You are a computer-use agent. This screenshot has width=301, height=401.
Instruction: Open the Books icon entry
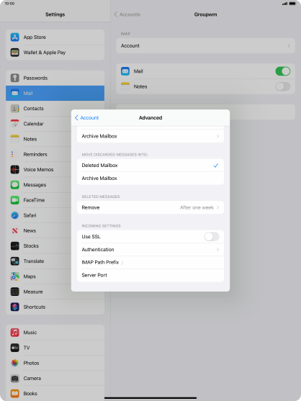(15, 393)
